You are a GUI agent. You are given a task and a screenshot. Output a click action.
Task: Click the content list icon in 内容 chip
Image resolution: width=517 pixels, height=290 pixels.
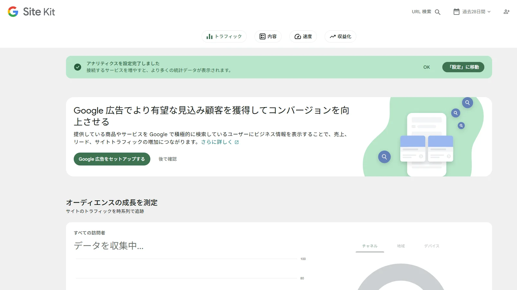pyautogui.click(x=263, y=36)
